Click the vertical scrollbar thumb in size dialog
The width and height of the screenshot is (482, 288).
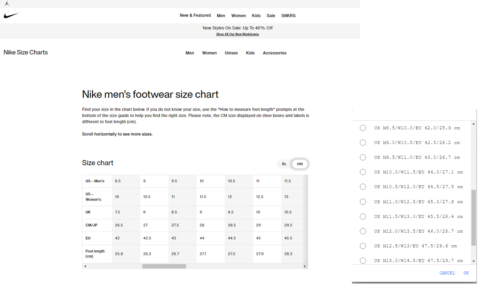pyautogui.click(x=474, y=218)
